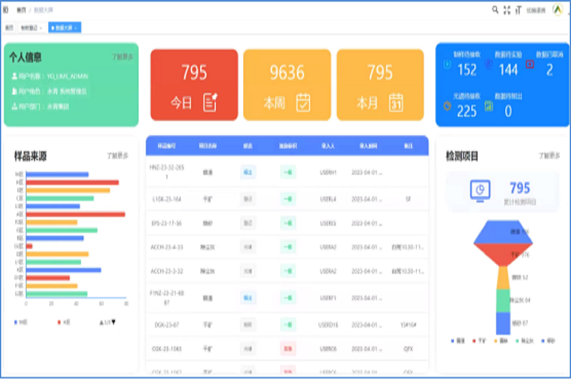Toggle the first blue funnel legend item

point(456,341)
